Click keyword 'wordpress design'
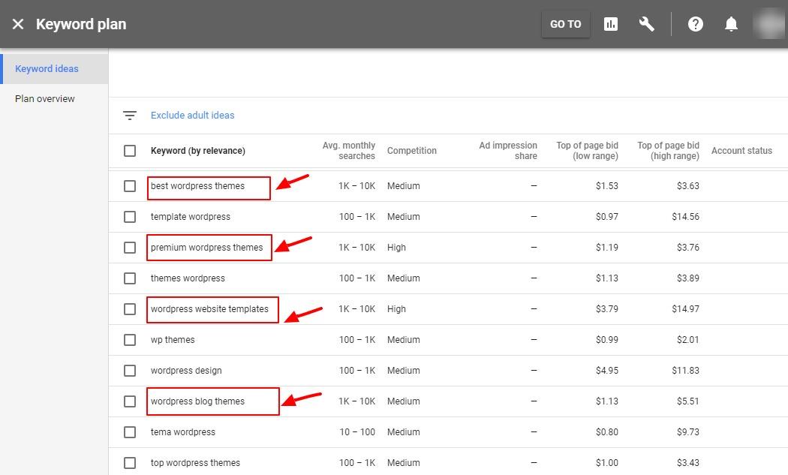 [x=186, y=371]
